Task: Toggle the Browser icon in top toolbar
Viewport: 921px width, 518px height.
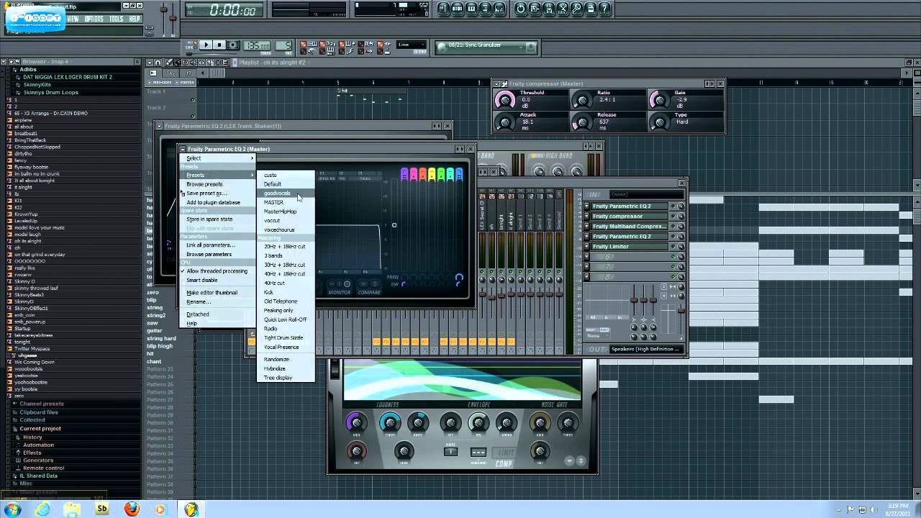Action: pyautogui.click(x=485, y=9)
